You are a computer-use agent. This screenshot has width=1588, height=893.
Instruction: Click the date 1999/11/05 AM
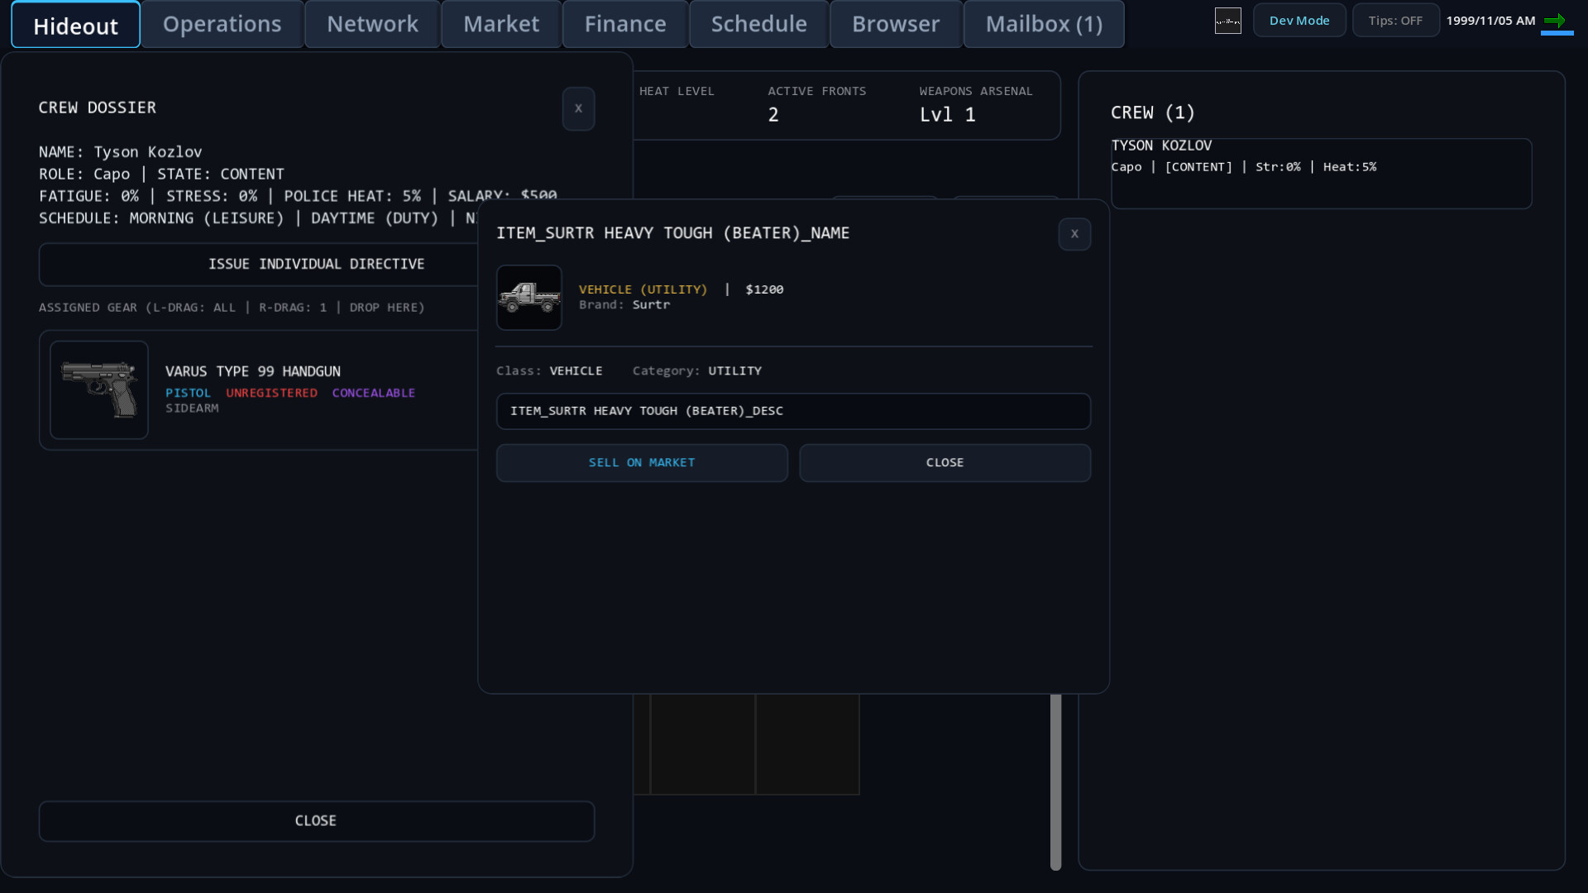1490,21
